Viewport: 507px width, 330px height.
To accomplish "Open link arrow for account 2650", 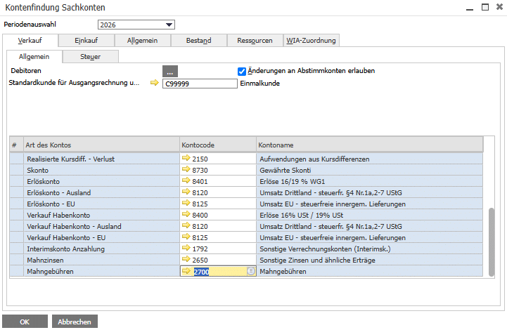I will point(186,259).
